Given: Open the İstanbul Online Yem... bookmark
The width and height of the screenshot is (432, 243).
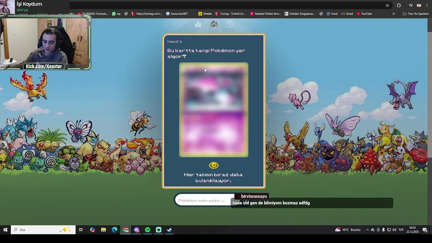Looking at the screenshot, I should 265,14.
